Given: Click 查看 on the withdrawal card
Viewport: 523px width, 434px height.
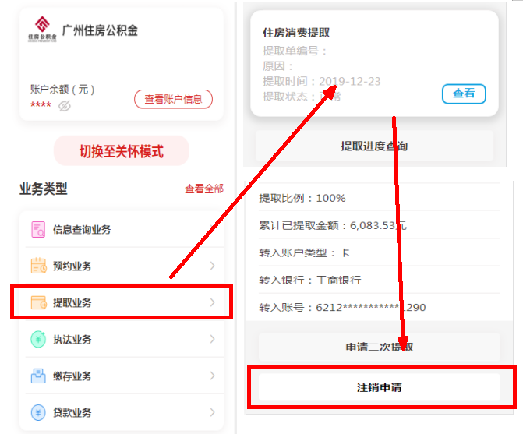Looking at the screenshot, I should (x=464, y=94).
